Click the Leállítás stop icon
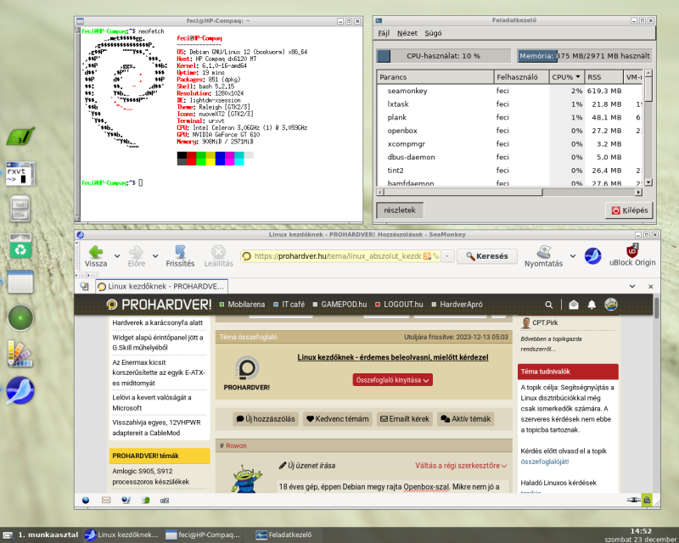The height and width of the screenshot is (543, 679). 218,252
